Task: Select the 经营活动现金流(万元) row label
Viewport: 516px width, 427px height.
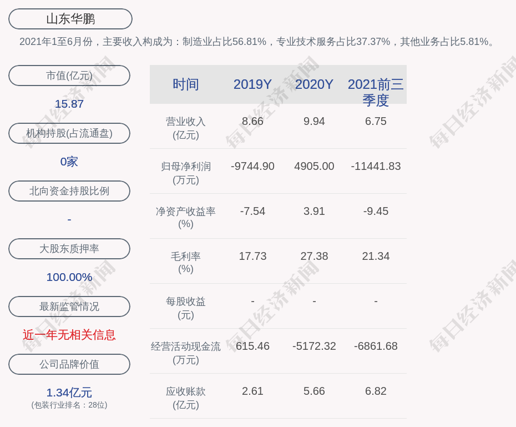Action: [x=186, y=353]
